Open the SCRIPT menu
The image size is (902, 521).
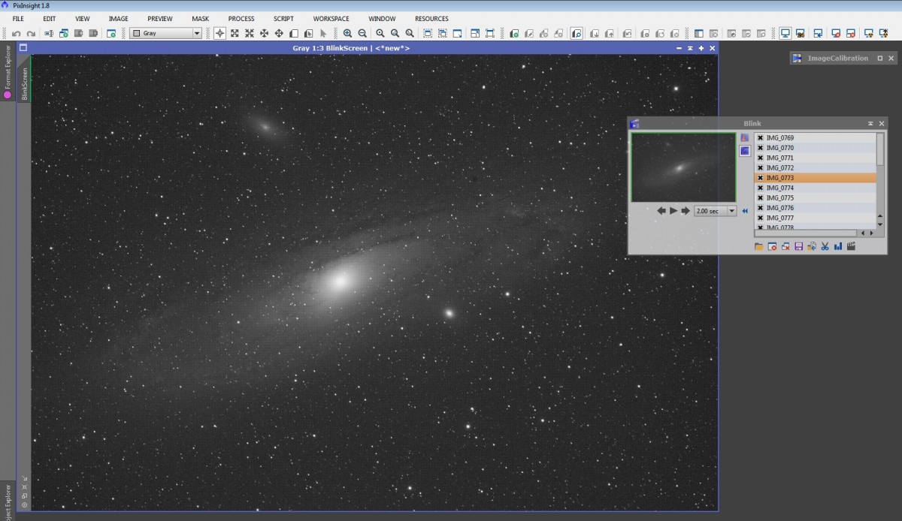pos(283,19)
